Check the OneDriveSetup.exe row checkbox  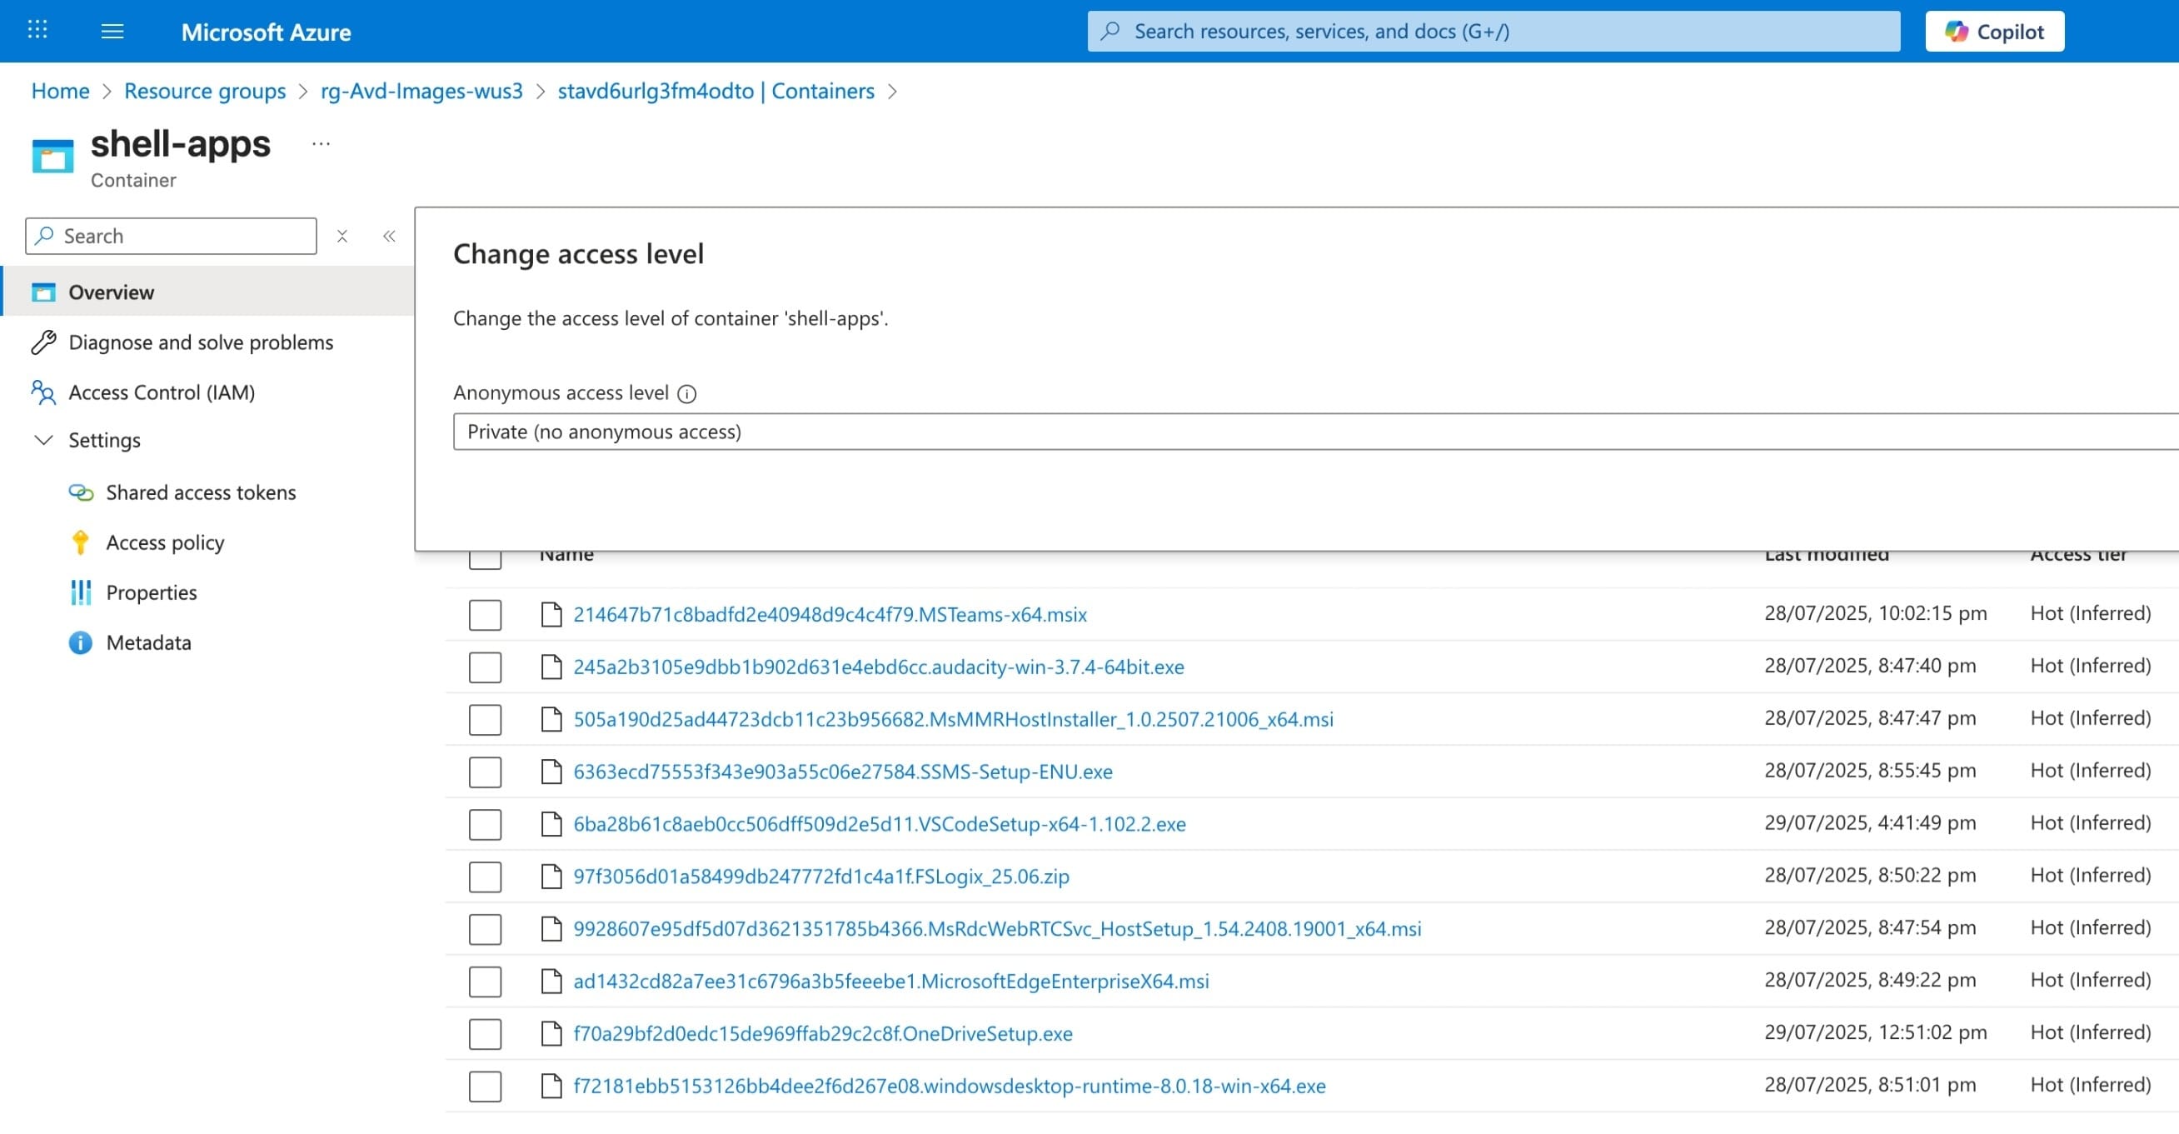pyautogui.click(x=485, y=1035)
